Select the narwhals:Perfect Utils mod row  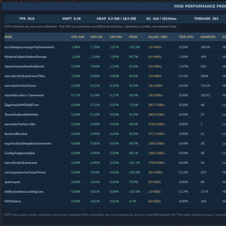click(115, 124)
